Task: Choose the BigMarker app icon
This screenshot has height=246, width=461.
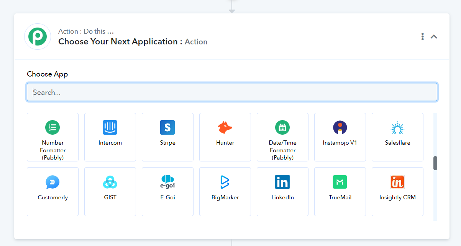Action: (x=225, y=182)
